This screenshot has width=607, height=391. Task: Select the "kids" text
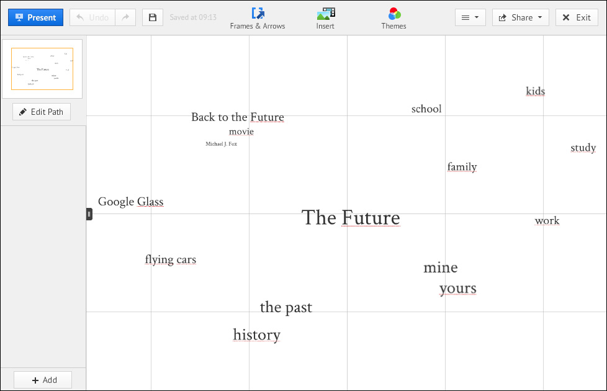click(x=536, y=91)
